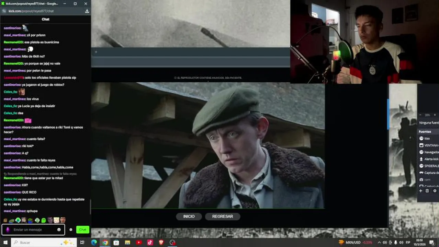Open OBS Studio from the taskbar
This screenshot has height=247, width=439.
click(x=172, y=243)
